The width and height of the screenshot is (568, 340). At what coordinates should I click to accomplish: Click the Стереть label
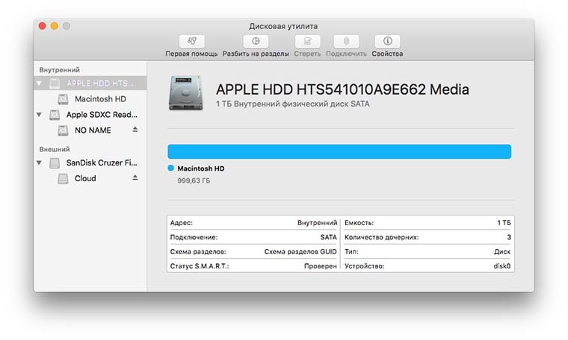(307, 54)
